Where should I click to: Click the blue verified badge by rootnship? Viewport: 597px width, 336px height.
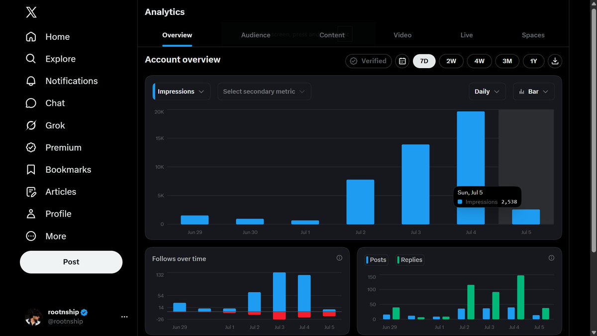coord(85,312)
